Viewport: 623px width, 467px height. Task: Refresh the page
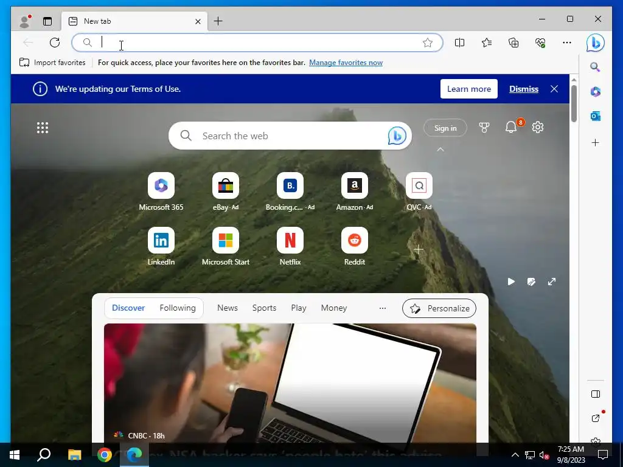(x=55, y=43)
